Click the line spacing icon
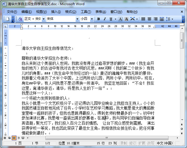This screenshot has height=148, width=187. (x=168, y=19)
